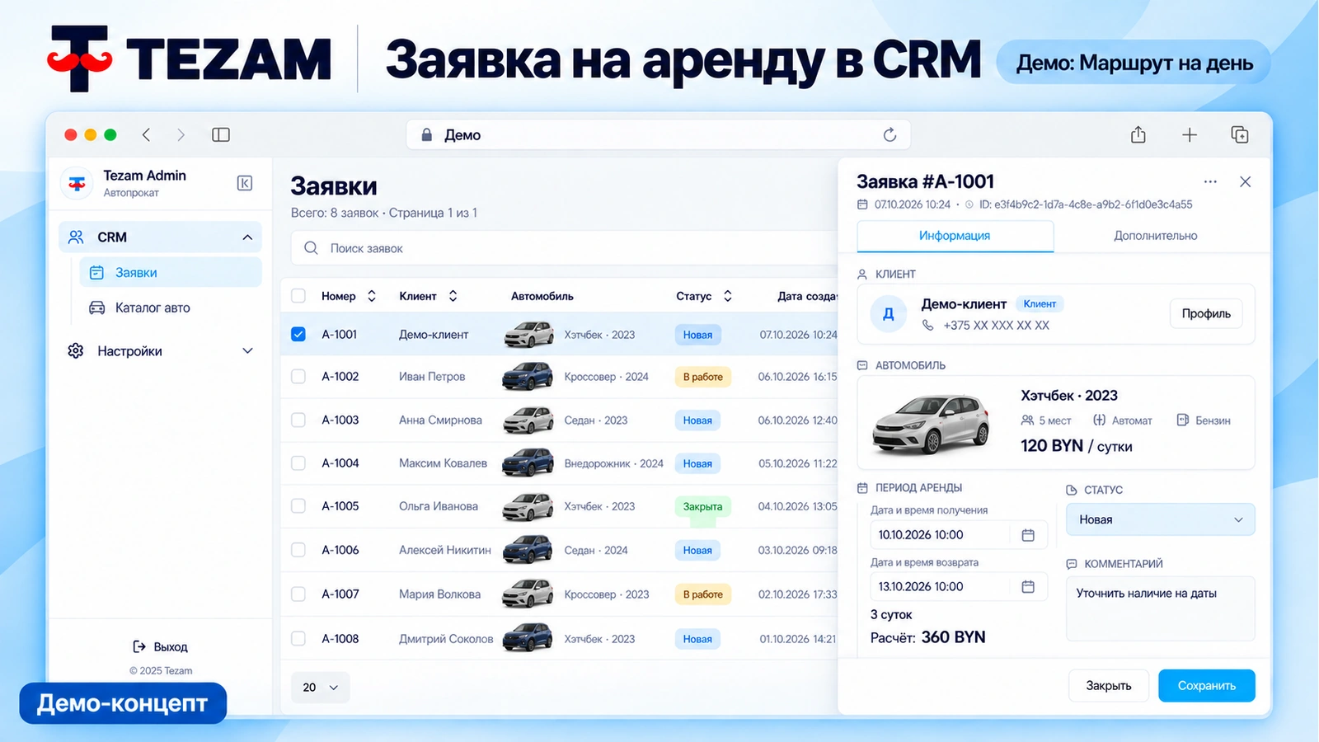Open the rows-per-page dropdown showing 20
This screenshot has width=1319, height=742.
tap(321, 687)
